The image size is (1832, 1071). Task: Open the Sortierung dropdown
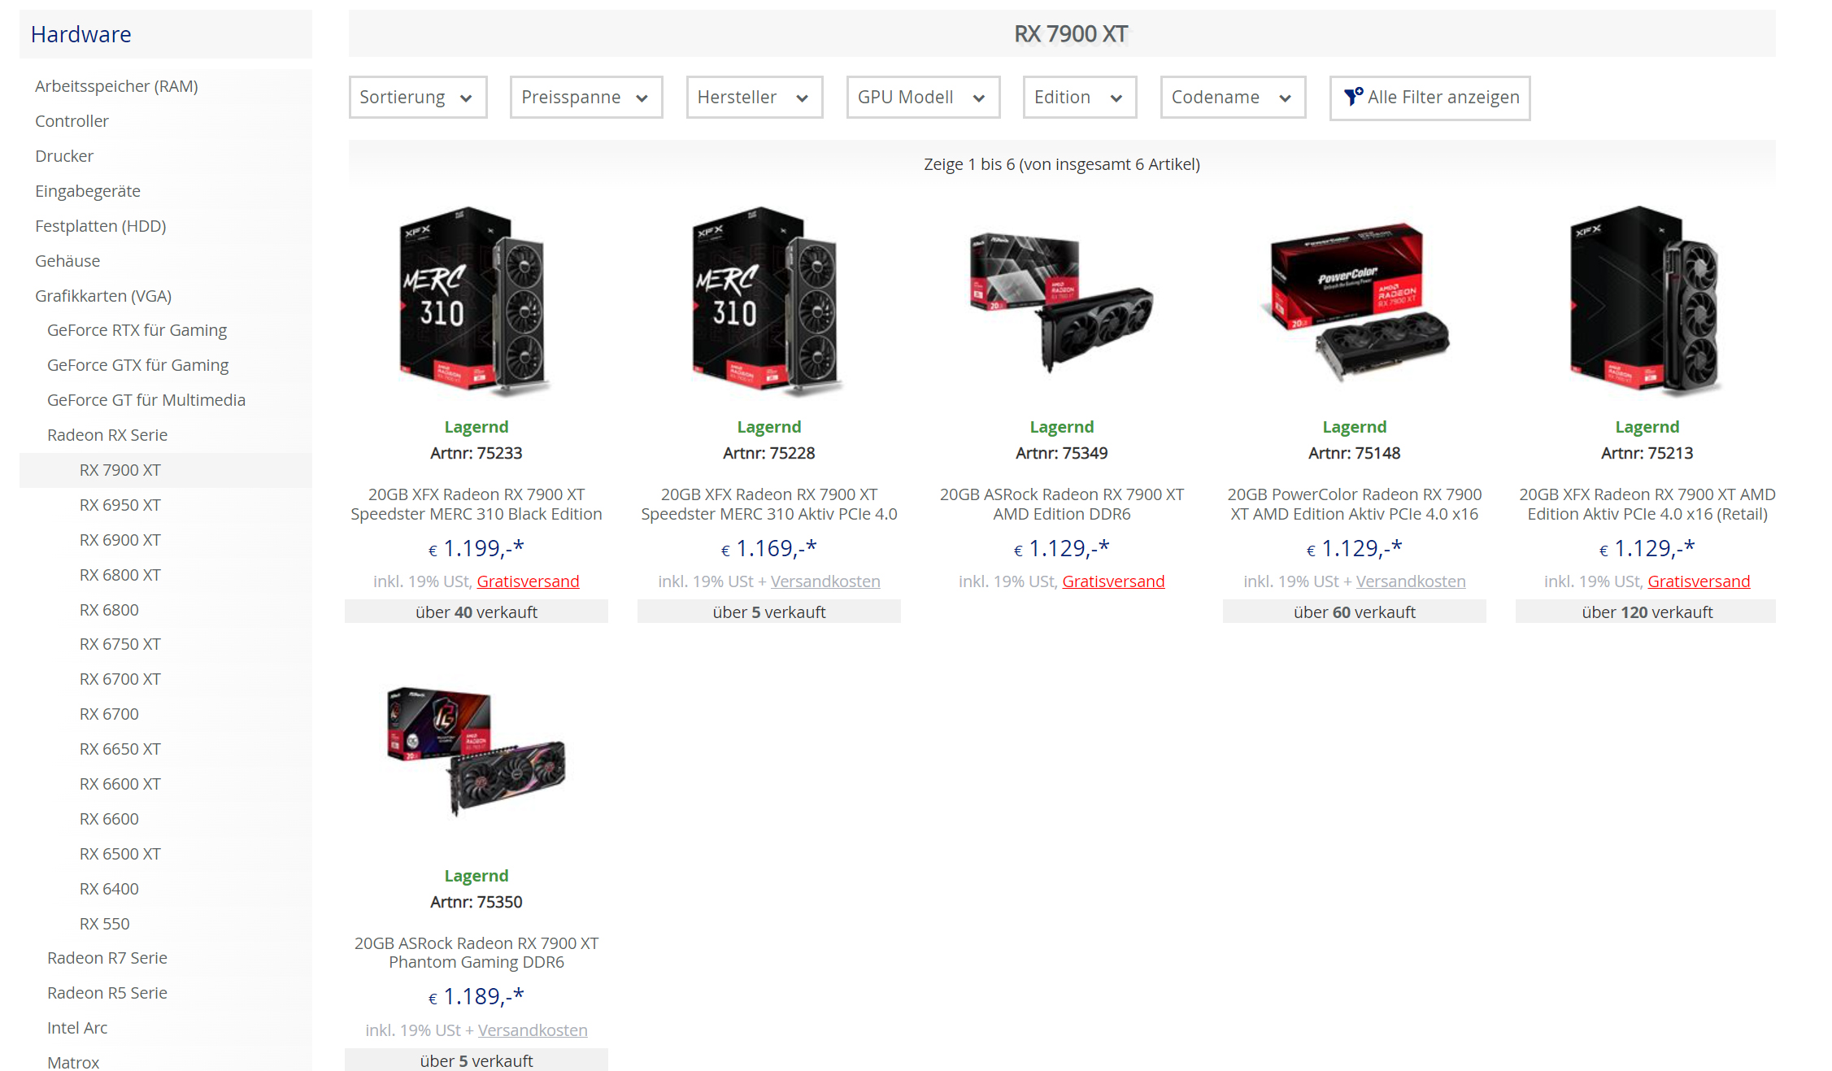(418, 97)
